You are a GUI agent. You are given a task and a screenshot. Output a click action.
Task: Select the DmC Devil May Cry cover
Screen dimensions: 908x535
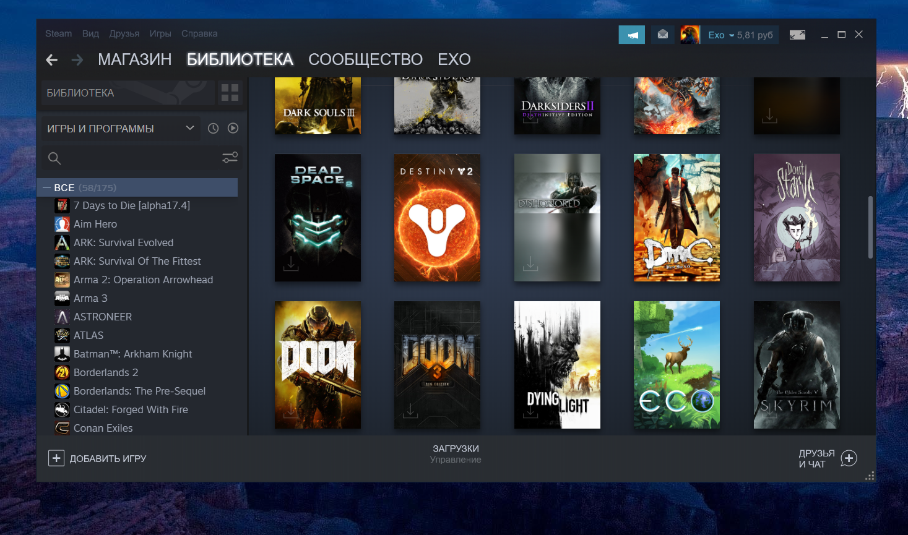click(x=677, y=218)
